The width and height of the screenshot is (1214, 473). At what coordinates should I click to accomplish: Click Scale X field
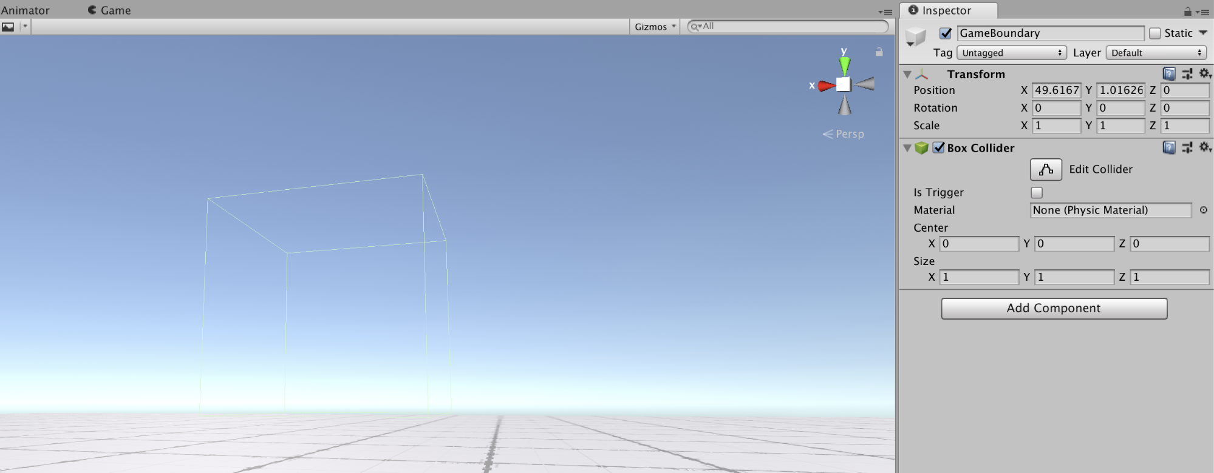pyautogui.click(x=1057, y=126)
